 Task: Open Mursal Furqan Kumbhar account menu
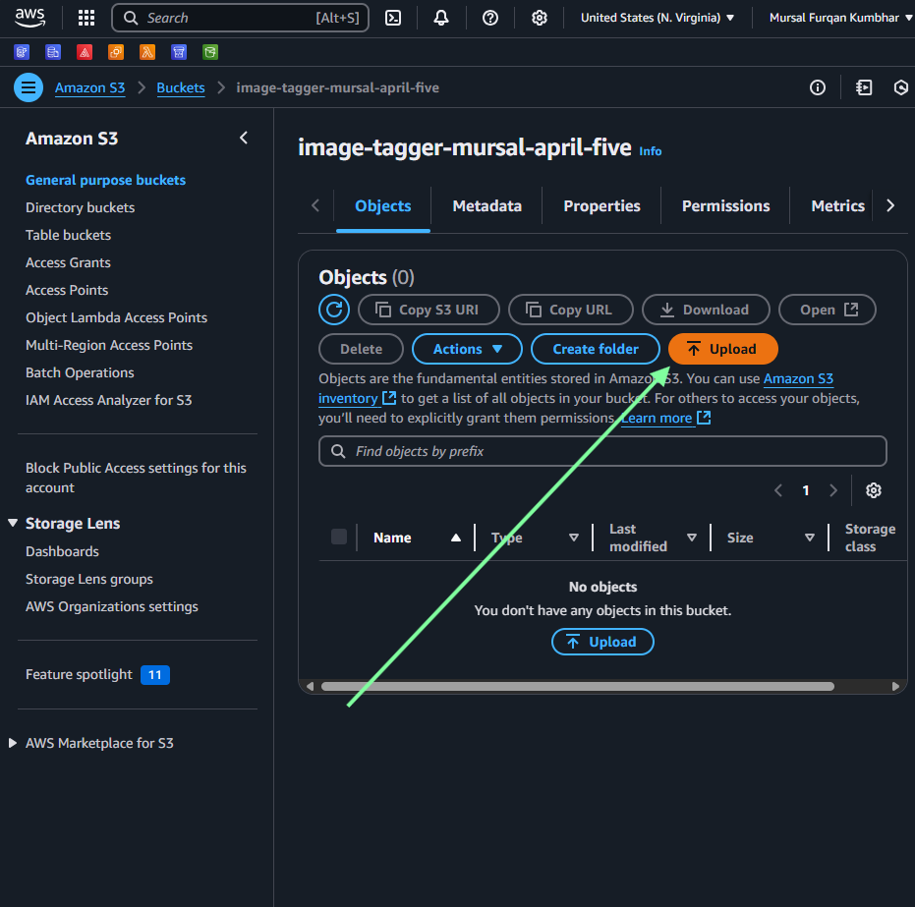839,18
